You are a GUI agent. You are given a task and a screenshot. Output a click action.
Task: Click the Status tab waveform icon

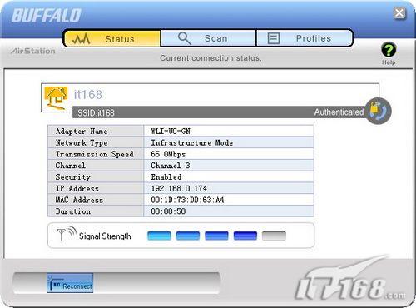click(x=81, y=39)
